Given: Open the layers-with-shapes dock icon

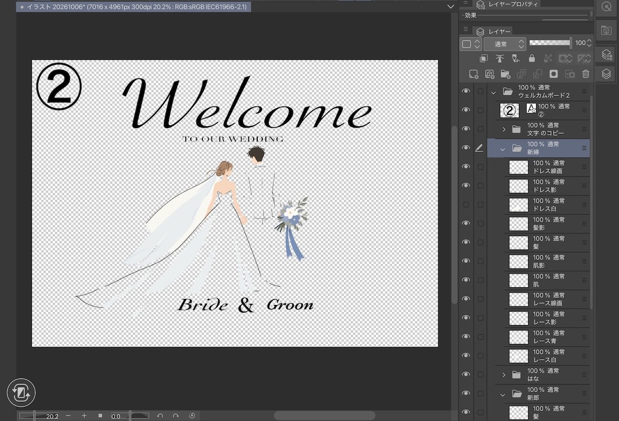Looking at the screenshot, I should (606, 55).
